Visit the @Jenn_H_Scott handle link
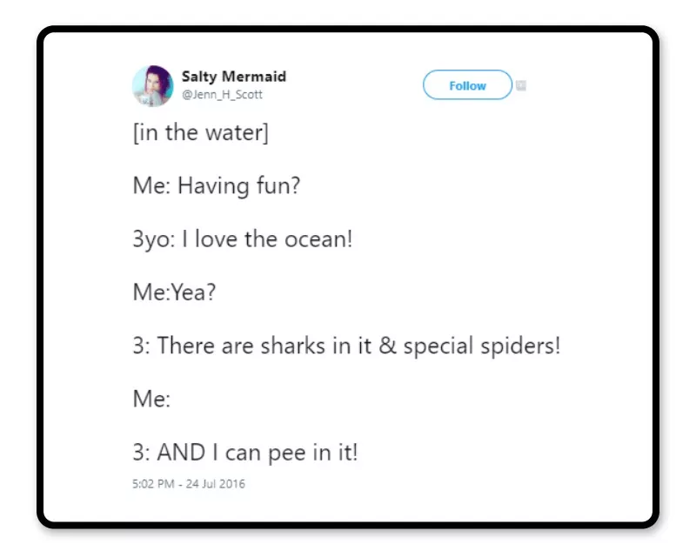 [222, 95]
